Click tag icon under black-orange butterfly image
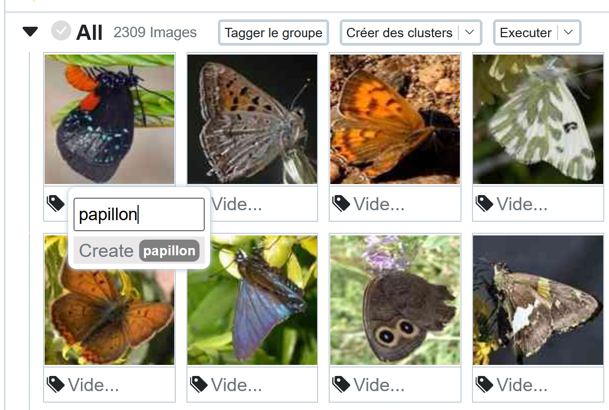Viewport: 609px width, 410px height. tap(56, 203)
